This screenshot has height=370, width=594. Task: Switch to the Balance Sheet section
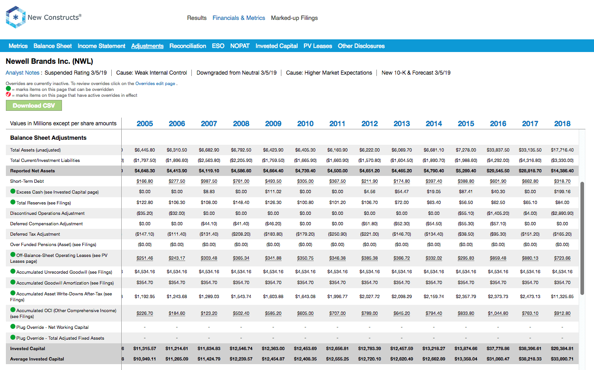[52, 46]
